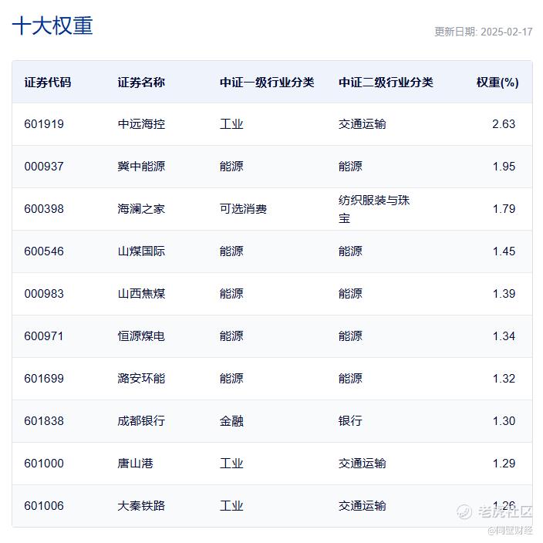
Task: Click the update date 2025-02-17
Action: pyautogui.click(x=507, y=32)
